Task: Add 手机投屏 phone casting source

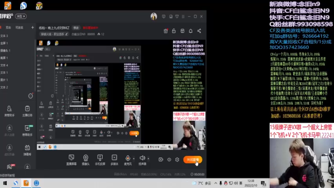Action: coord(100,160)
